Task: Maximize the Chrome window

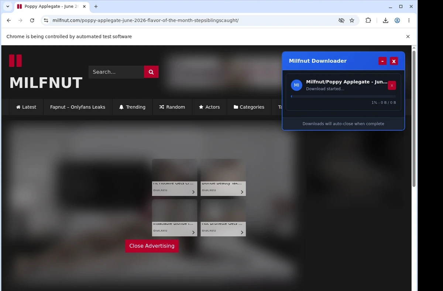Action: (x=401, y=7)
